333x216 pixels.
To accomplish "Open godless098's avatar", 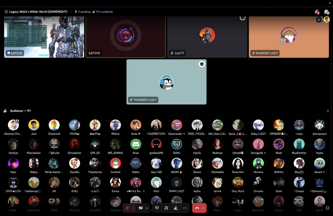I will pyautogui.click(x=156, y=144).
